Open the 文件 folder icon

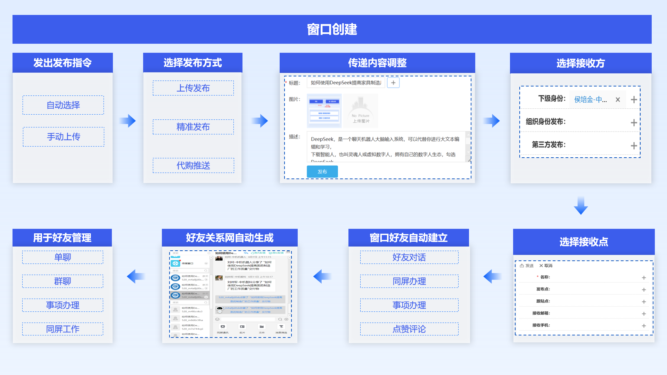pos(262,327)
